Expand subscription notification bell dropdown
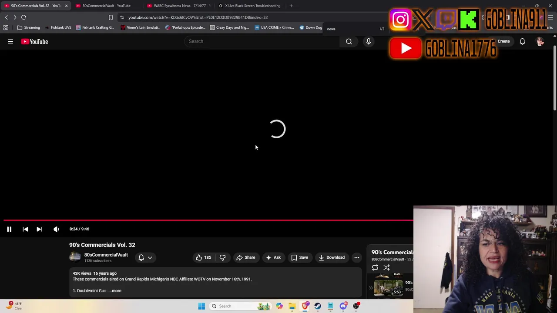The width and height of the screenshot is (557, 313). [145, 257]
